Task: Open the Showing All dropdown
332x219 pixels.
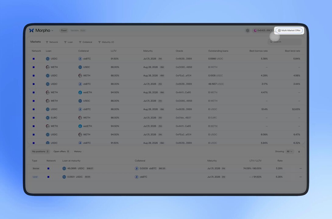Action: [289, 151]
